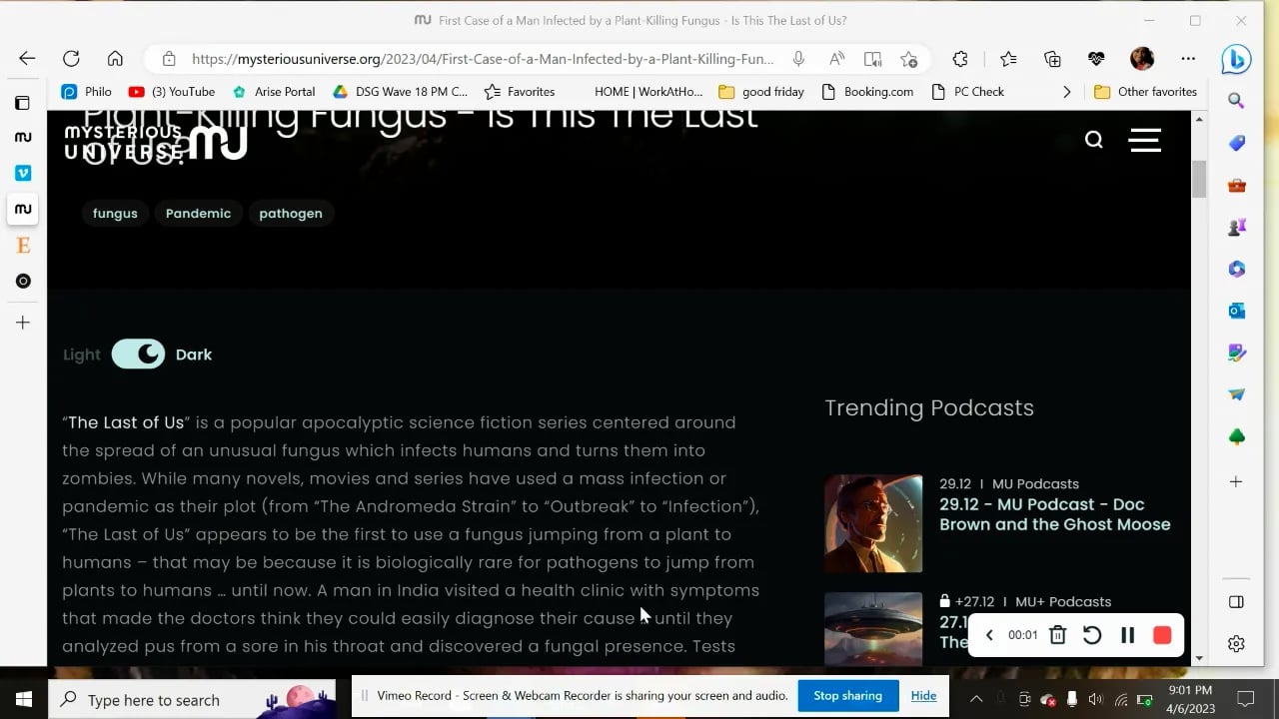This screenshot has width=1279, height=719.
Task: Open sidebar Shopping tag icon
Action: point(1236,143)
